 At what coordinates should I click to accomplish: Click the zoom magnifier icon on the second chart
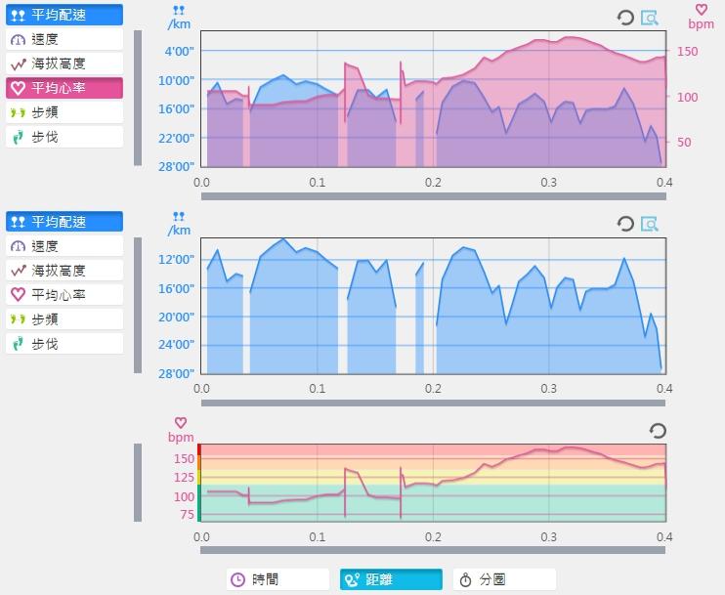coord(650,224)
